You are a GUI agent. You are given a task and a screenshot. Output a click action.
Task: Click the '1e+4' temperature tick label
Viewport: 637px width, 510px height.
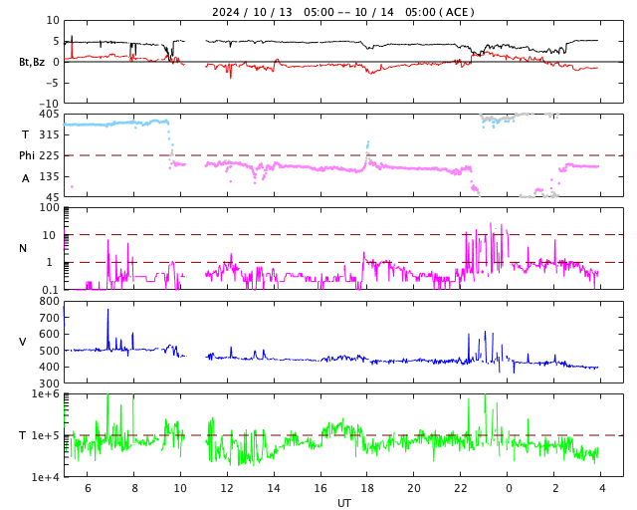pos(45,477)
